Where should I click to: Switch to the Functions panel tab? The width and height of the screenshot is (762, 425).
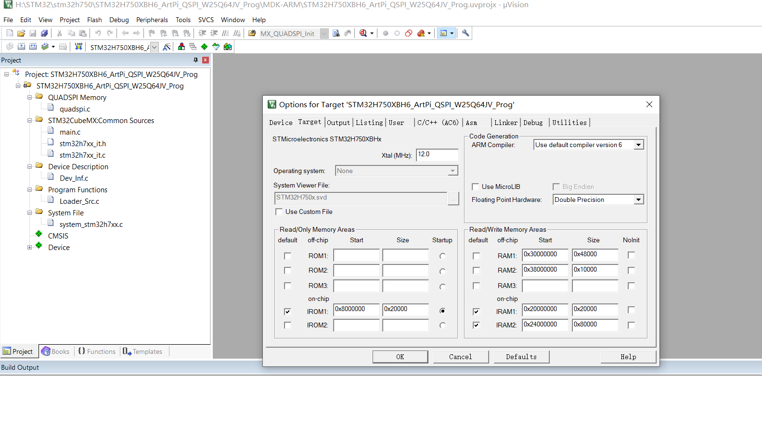pos(97,352)
